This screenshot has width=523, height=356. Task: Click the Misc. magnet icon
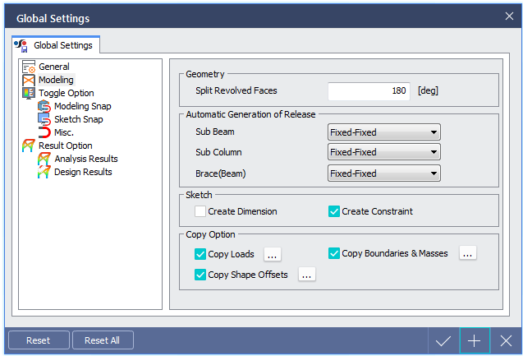44,132
